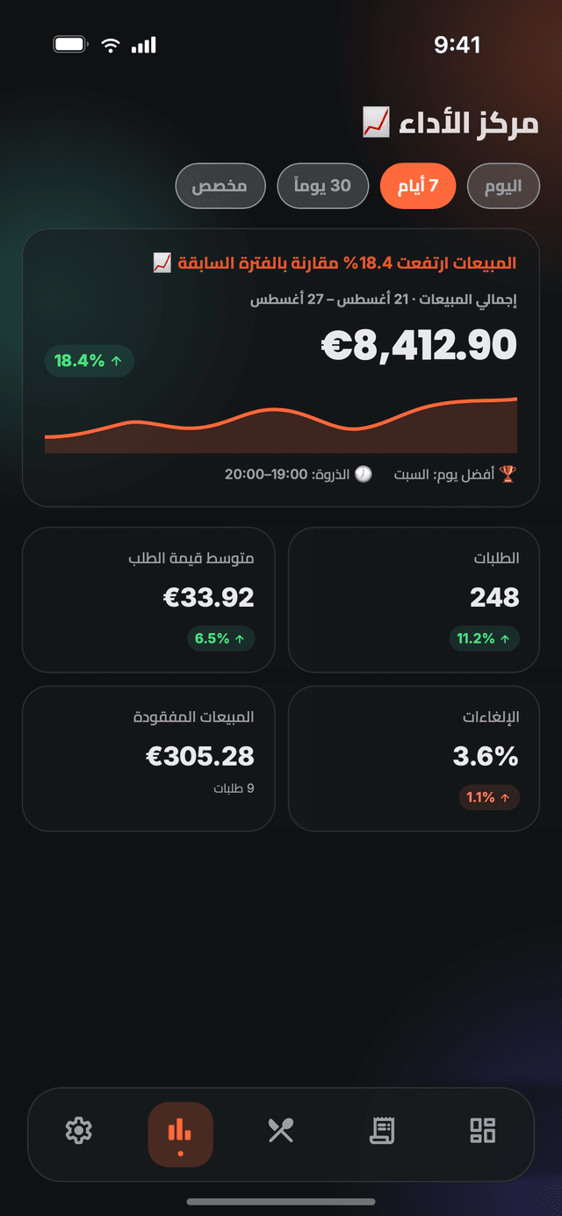Tap the bar chart analytics nav icon

click(x=180, y=1134)
